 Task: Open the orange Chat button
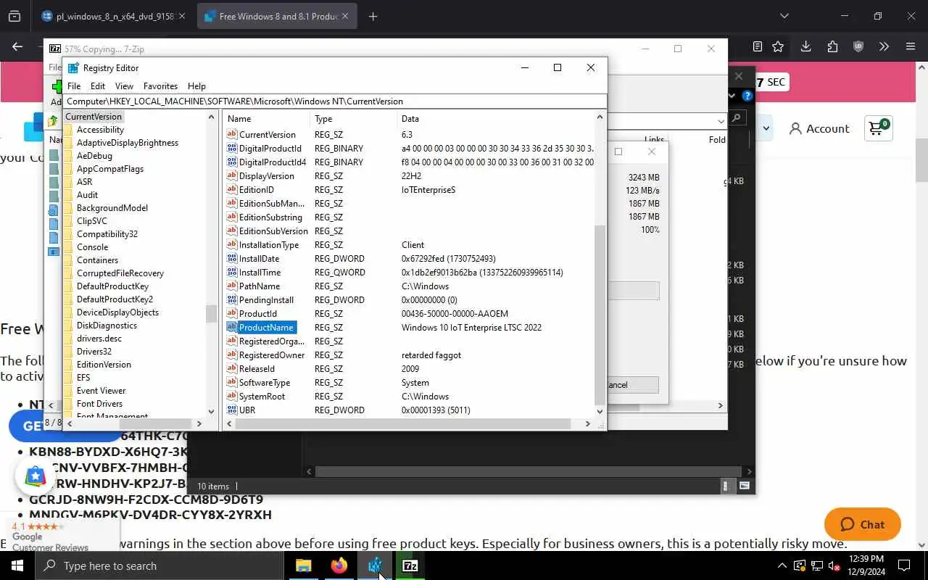tap(863, 524)
